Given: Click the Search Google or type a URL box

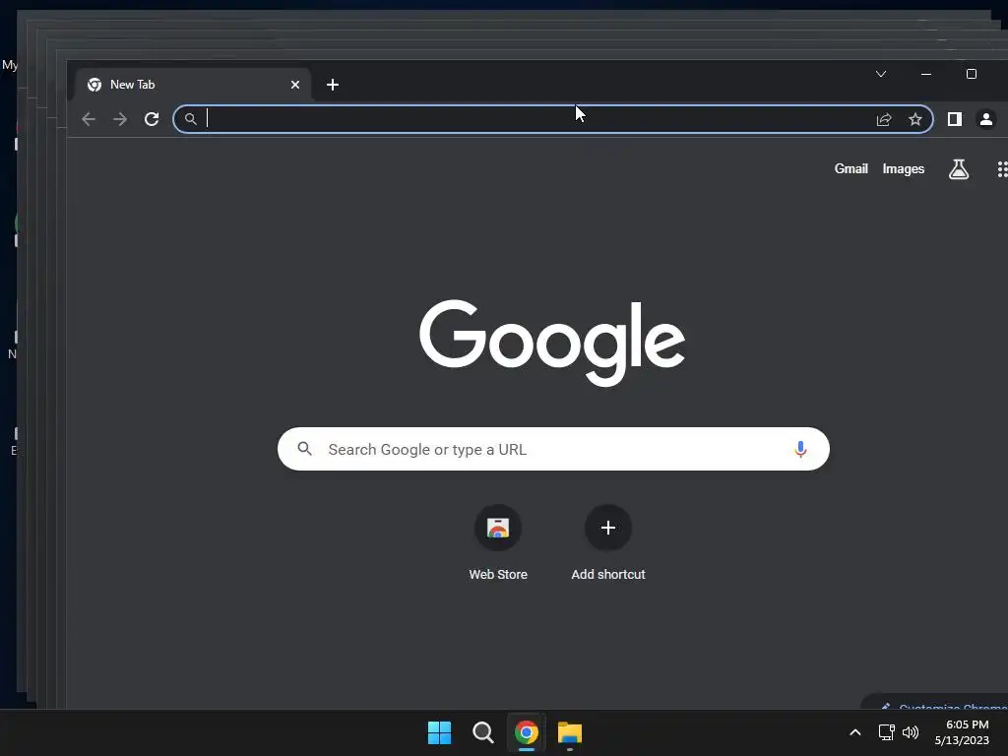Looking at the screenshot, I should (x=553, y=449).
